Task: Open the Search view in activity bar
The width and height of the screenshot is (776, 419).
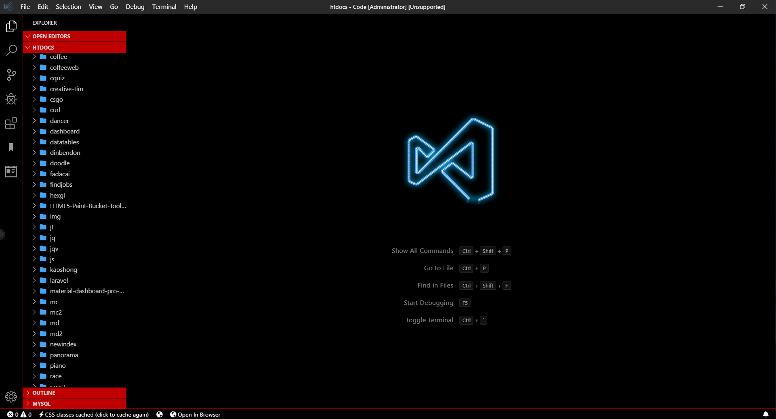Action: 11,51
